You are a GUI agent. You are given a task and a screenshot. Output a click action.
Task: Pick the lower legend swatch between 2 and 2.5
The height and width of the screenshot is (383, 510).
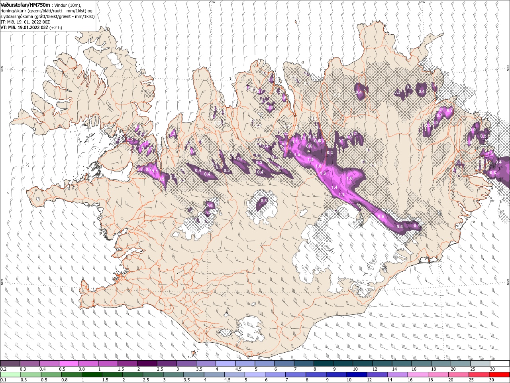coord(132,374)
